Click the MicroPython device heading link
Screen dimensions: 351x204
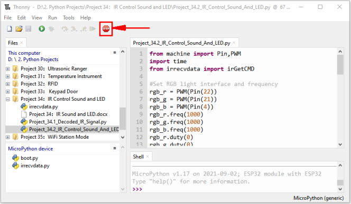click(x=31, y=149)
